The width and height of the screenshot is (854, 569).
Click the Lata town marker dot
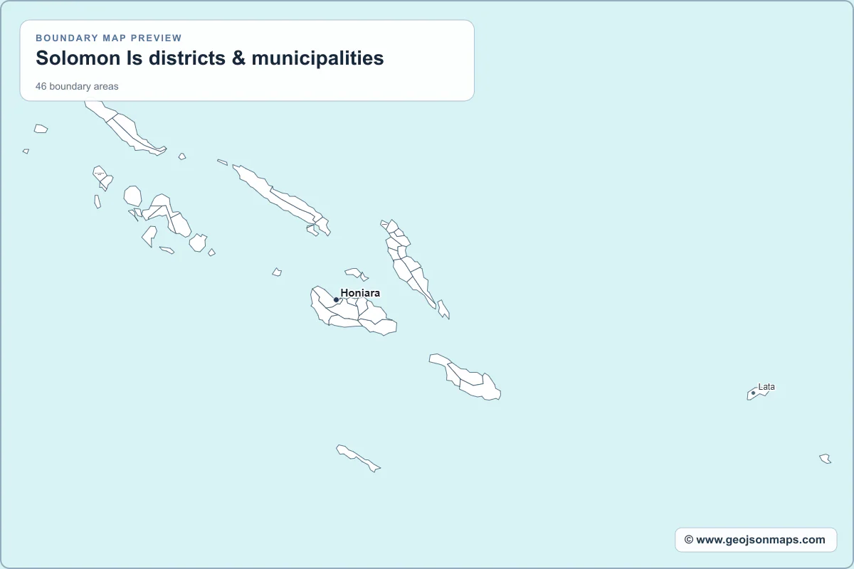753,393
